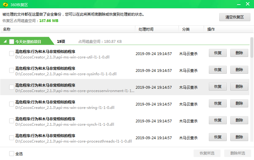
Task: Restore api-ms-win-core-synch-l1-1-0.dll with 恢复
Action: tap(218, 120)
